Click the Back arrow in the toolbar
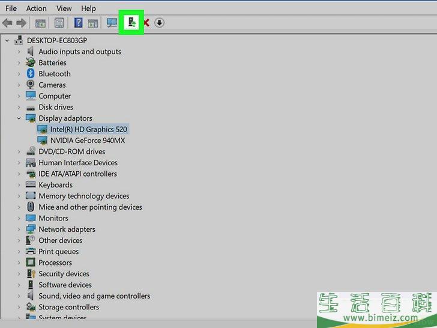 (x=7, y=23)
